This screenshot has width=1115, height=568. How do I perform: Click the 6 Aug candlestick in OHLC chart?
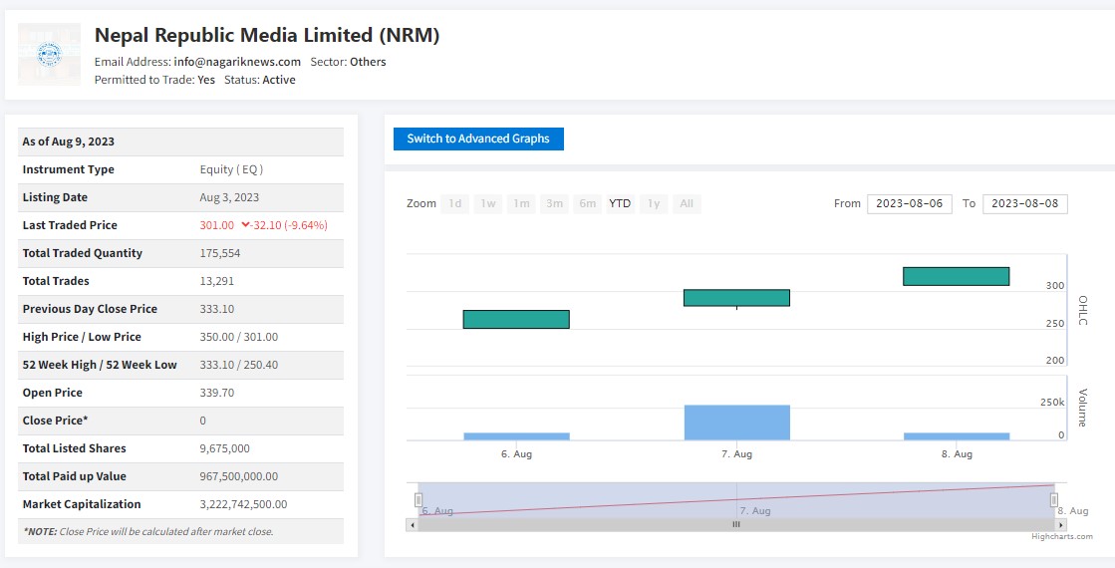pos(516,319)
